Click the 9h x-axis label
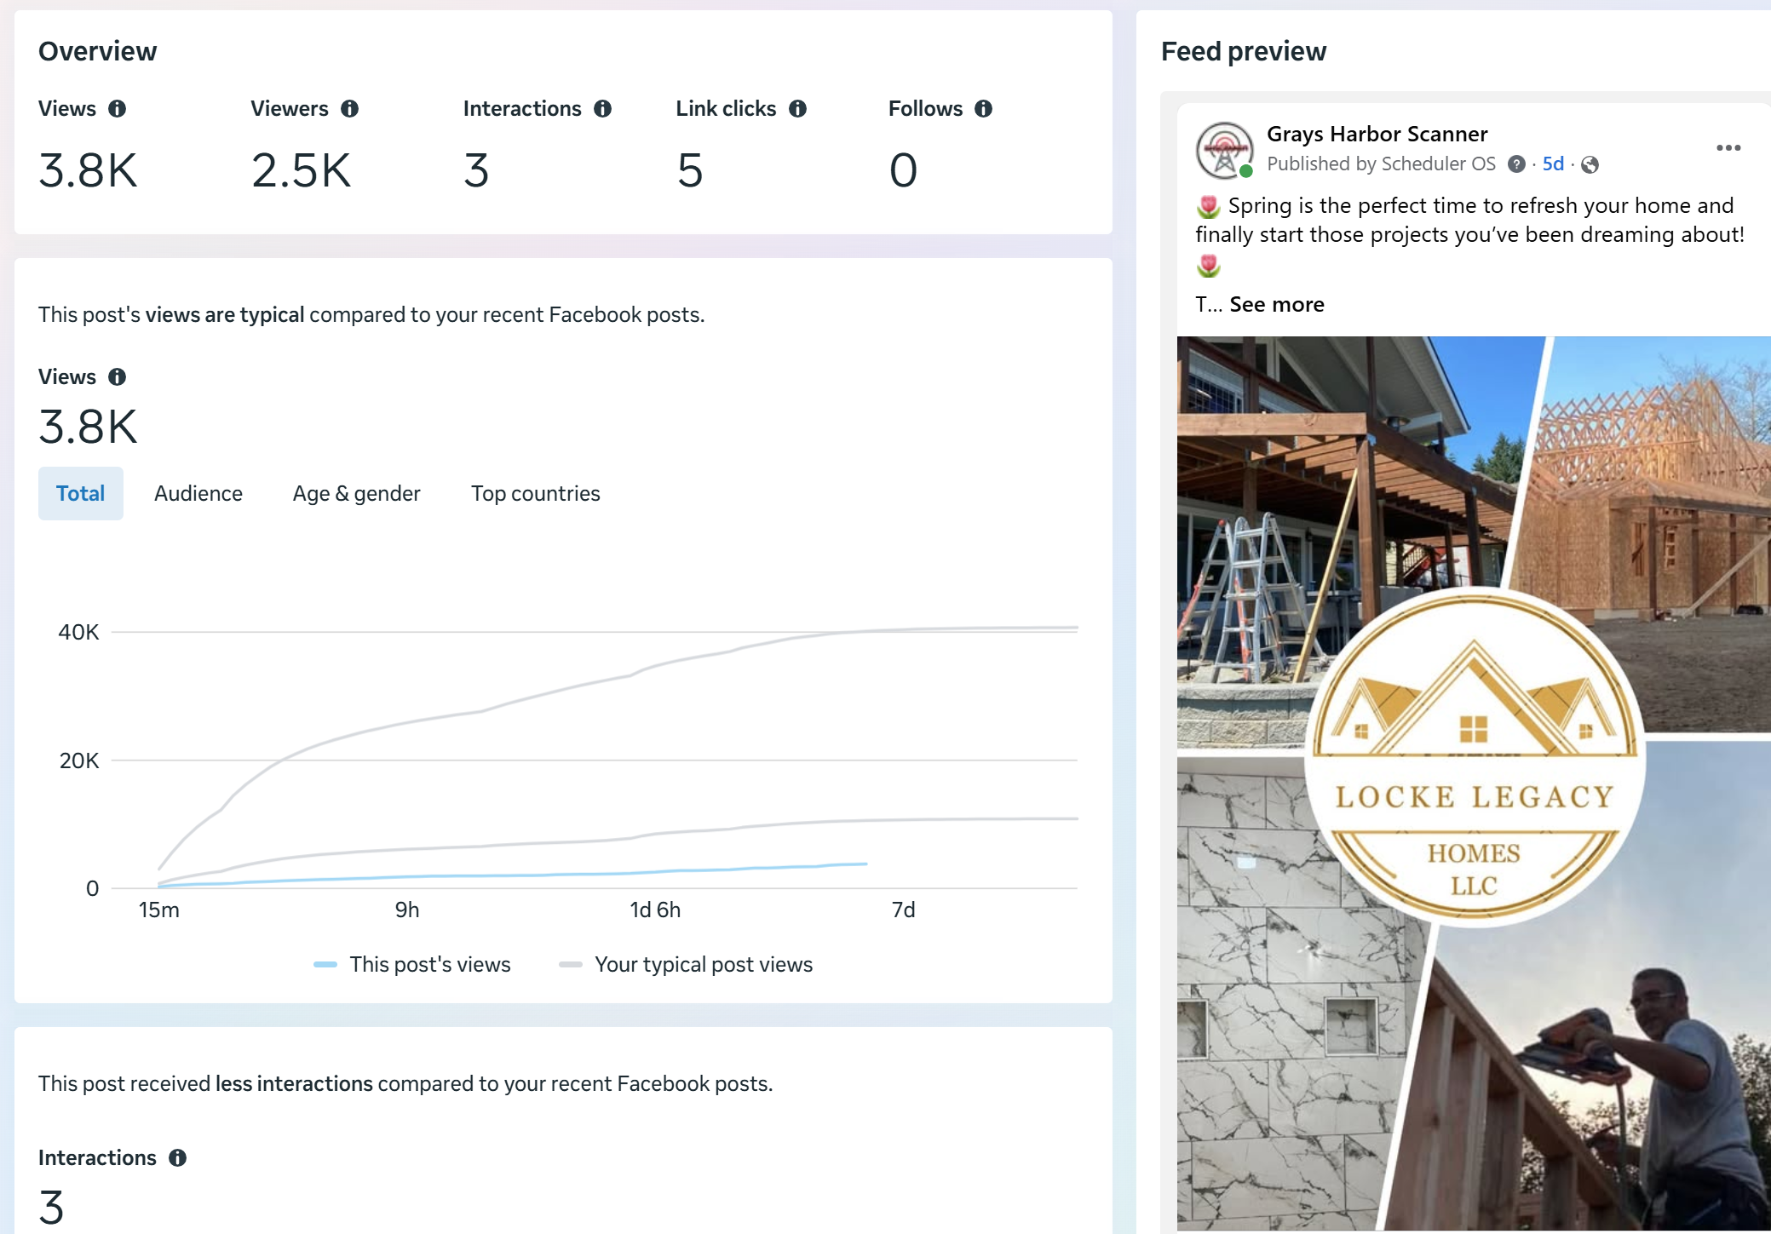Viewport: 1771px width, 1234px height. click(407, 910)
